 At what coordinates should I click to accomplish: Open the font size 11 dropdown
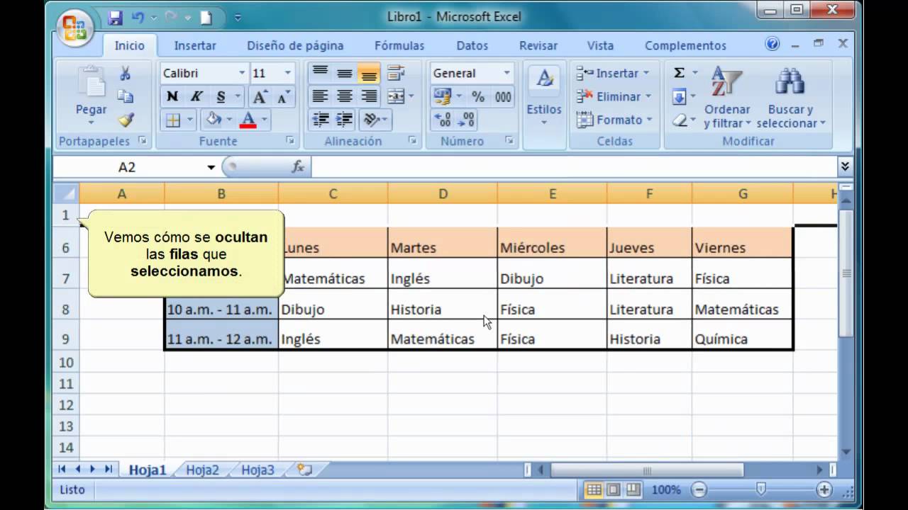287,73
